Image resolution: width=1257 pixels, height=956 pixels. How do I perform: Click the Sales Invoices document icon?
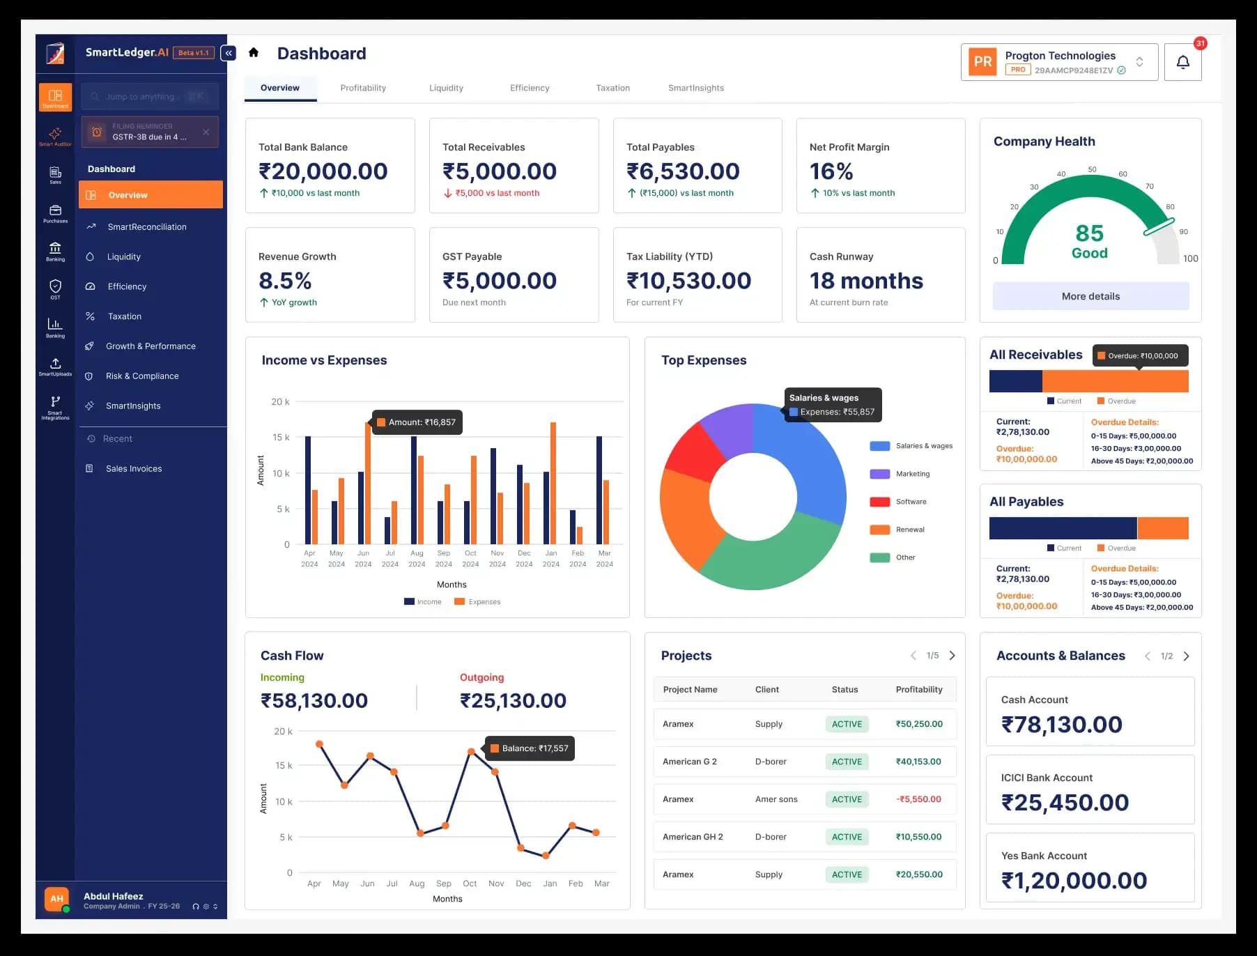(89, 468)
